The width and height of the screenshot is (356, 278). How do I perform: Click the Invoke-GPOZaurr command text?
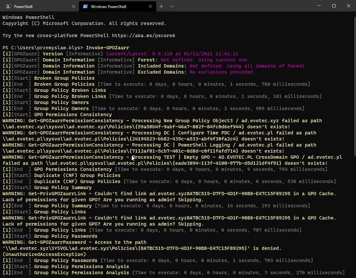click(107, 48)
